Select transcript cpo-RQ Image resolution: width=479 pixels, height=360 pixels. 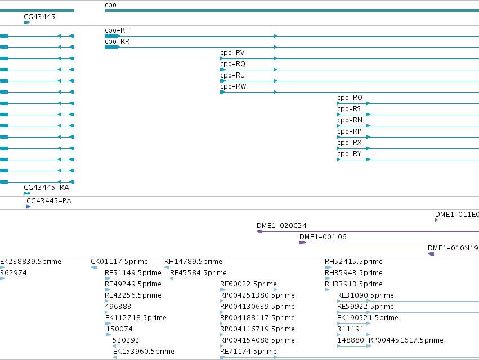click(x=233, y=64)
